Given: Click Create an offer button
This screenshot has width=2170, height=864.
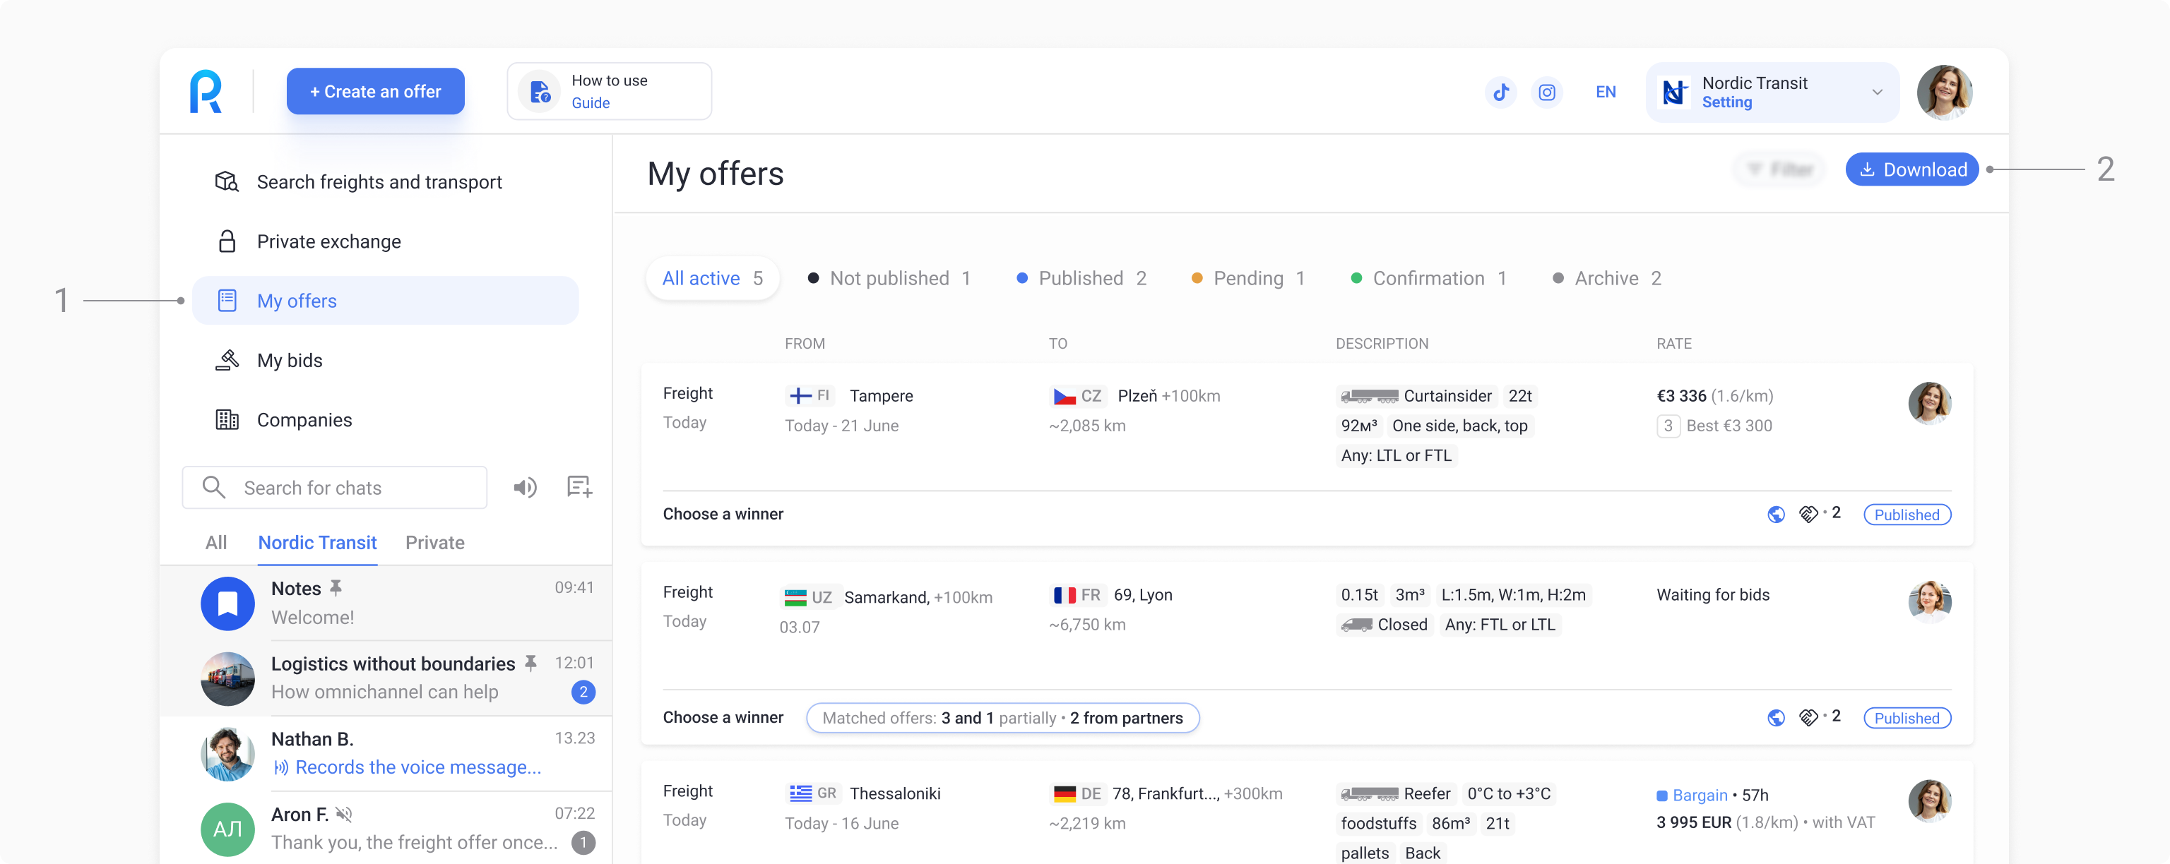Looking at the screenshot, I should [x=375, y=91].
